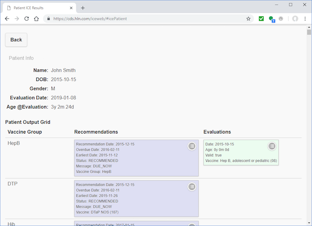Reload the page
This screenshot has height=226, width=312.
tap(27, 19)
